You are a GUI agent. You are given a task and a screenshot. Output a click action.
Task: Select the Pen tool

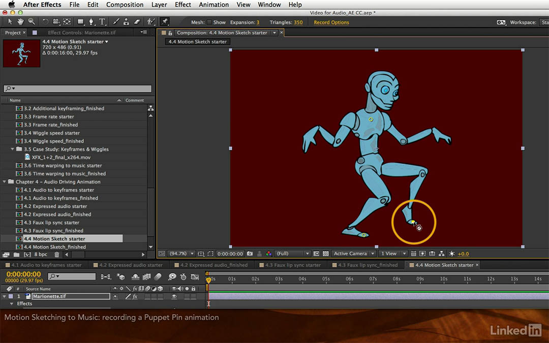pyautogui.click(x=91, y=22)
